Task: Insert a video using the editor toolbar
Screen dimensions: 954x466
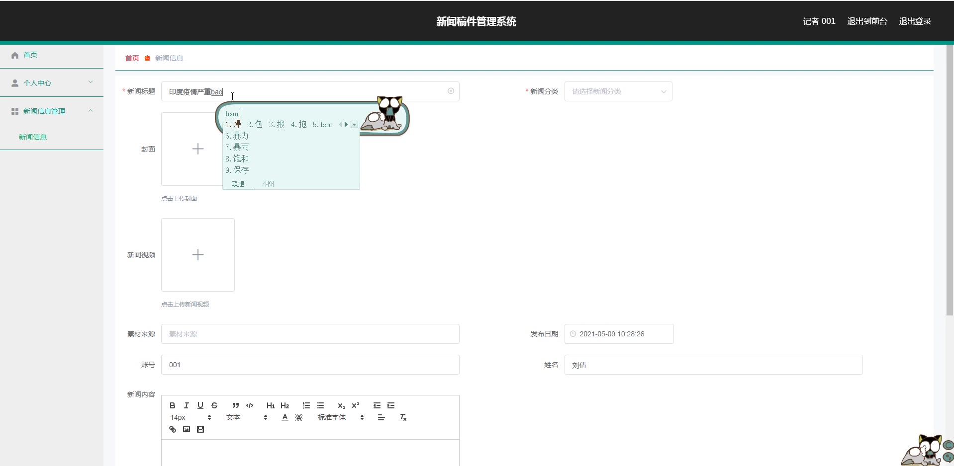Action: 200,429
